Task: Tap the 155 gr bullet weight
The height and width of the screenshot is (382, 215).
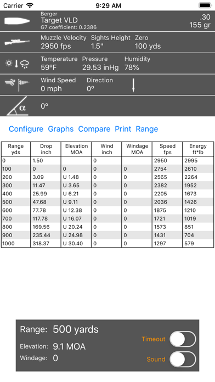Action: pyautogui.click(x=200, y=25)
